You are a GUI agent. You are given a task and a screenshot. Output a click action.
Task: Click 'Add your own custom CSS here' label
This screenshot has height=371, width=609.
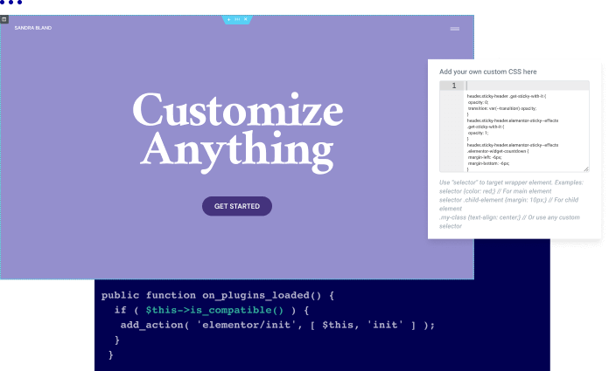(x=488, y=71)
